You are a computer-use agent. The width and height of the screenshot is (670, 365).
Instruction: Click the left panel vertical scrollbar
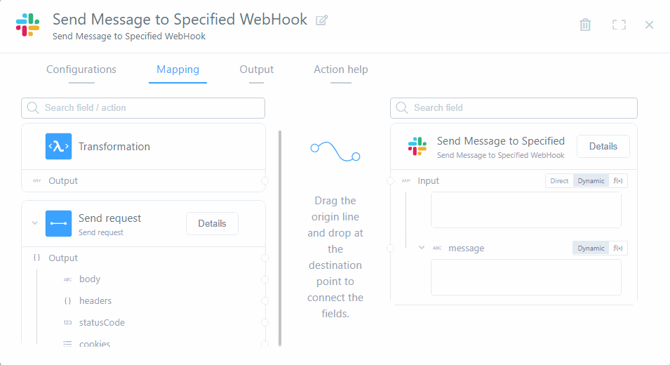point(280,239)
